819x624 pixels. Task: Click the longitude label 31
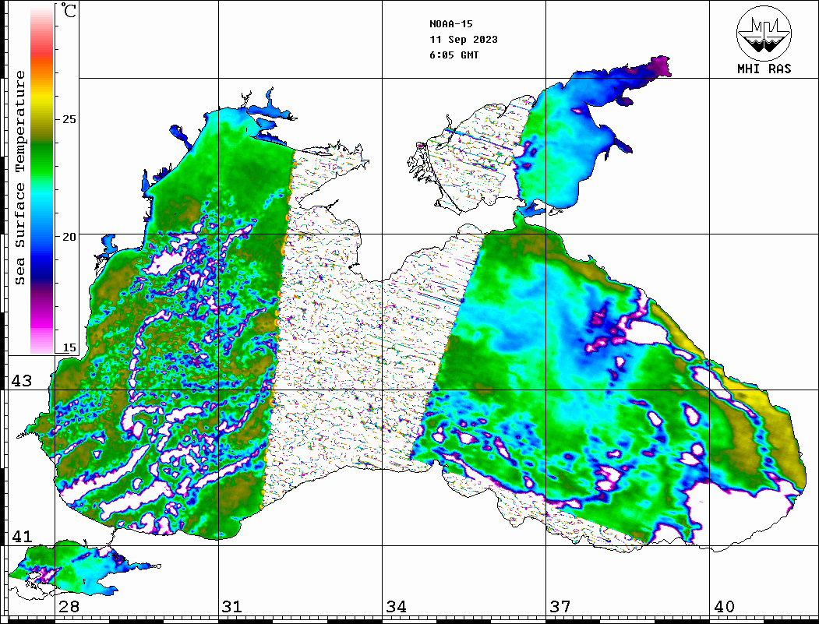tap(232, 607)
